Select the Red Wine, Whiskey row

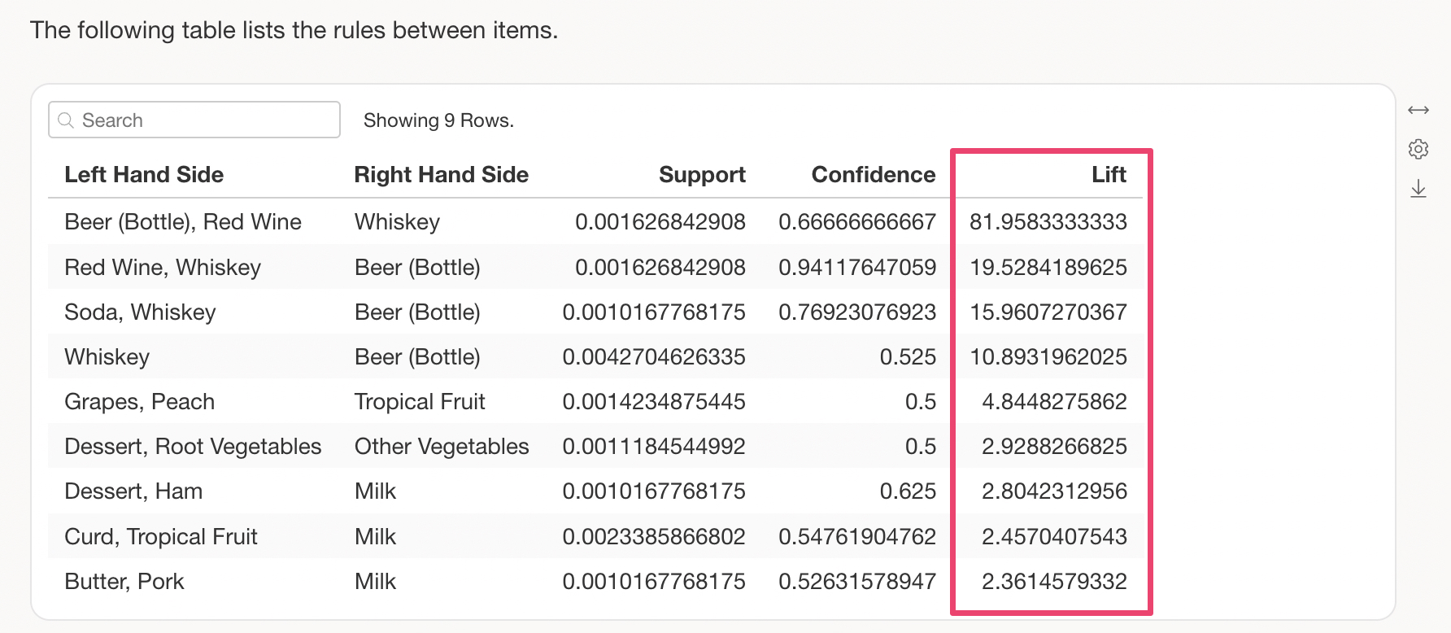tap(163, 268)
